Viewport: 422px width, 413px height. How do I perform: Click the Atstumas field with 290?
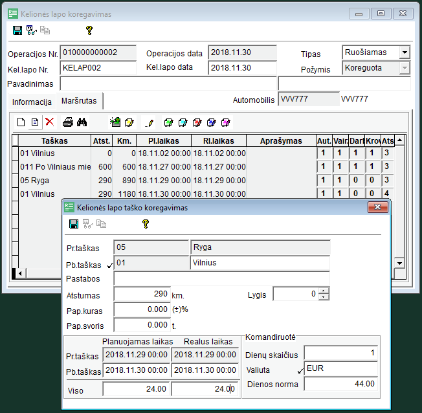pyautogui.click(x=142, y=294)
